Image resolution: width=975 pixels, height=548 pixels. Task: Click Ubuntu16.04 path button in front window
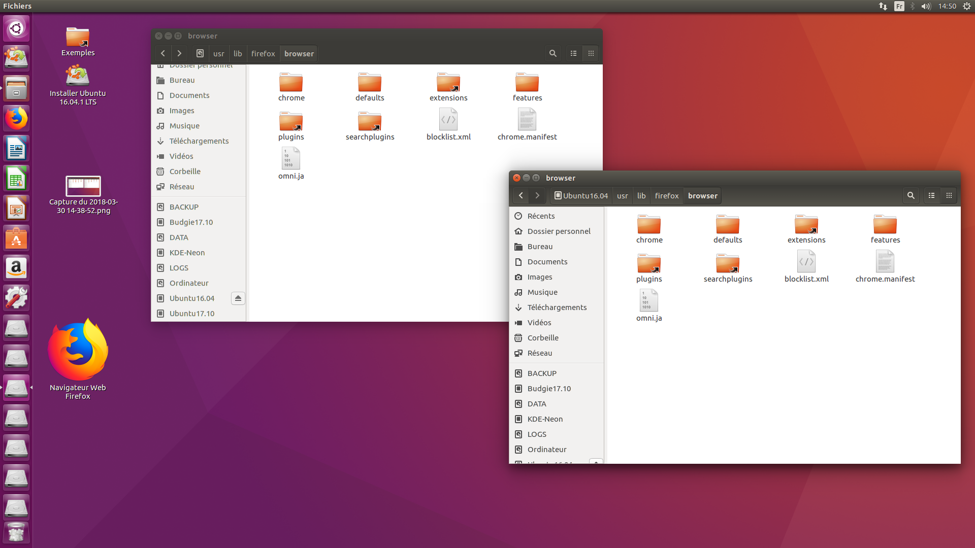[x=581, y=195]
